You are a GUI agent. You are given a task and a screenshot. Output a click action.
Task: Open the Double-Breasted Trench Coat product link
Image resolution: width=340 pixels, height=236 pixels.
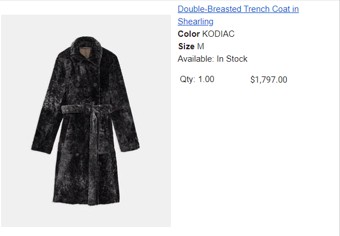[x=238, y=9]
